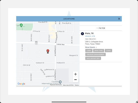The height and width of the screenshot is (103, 138).
Task: Click the arrow beside More Details
Action: tap(96, 47)
